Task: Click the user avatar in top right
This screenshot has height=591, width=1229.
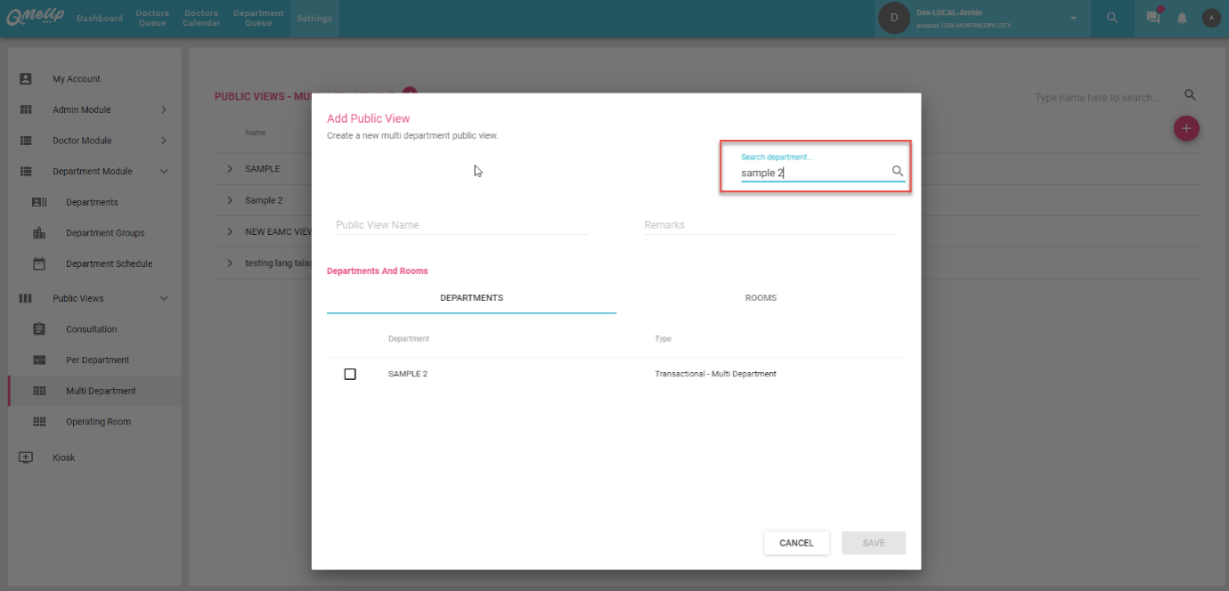Action: click(x=1210, y=18)
